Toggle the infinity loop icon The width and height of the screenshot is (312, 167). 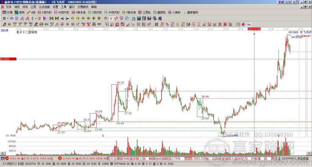click(x=249, y=24)
